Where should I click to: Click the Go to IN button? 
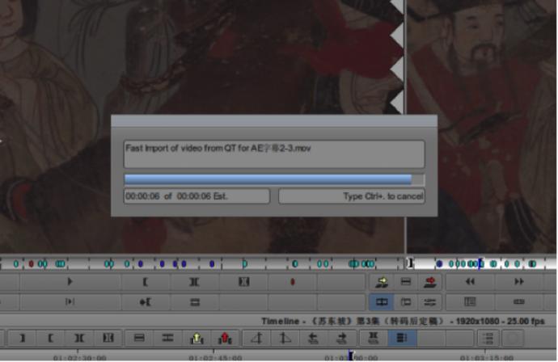(146, 302)
